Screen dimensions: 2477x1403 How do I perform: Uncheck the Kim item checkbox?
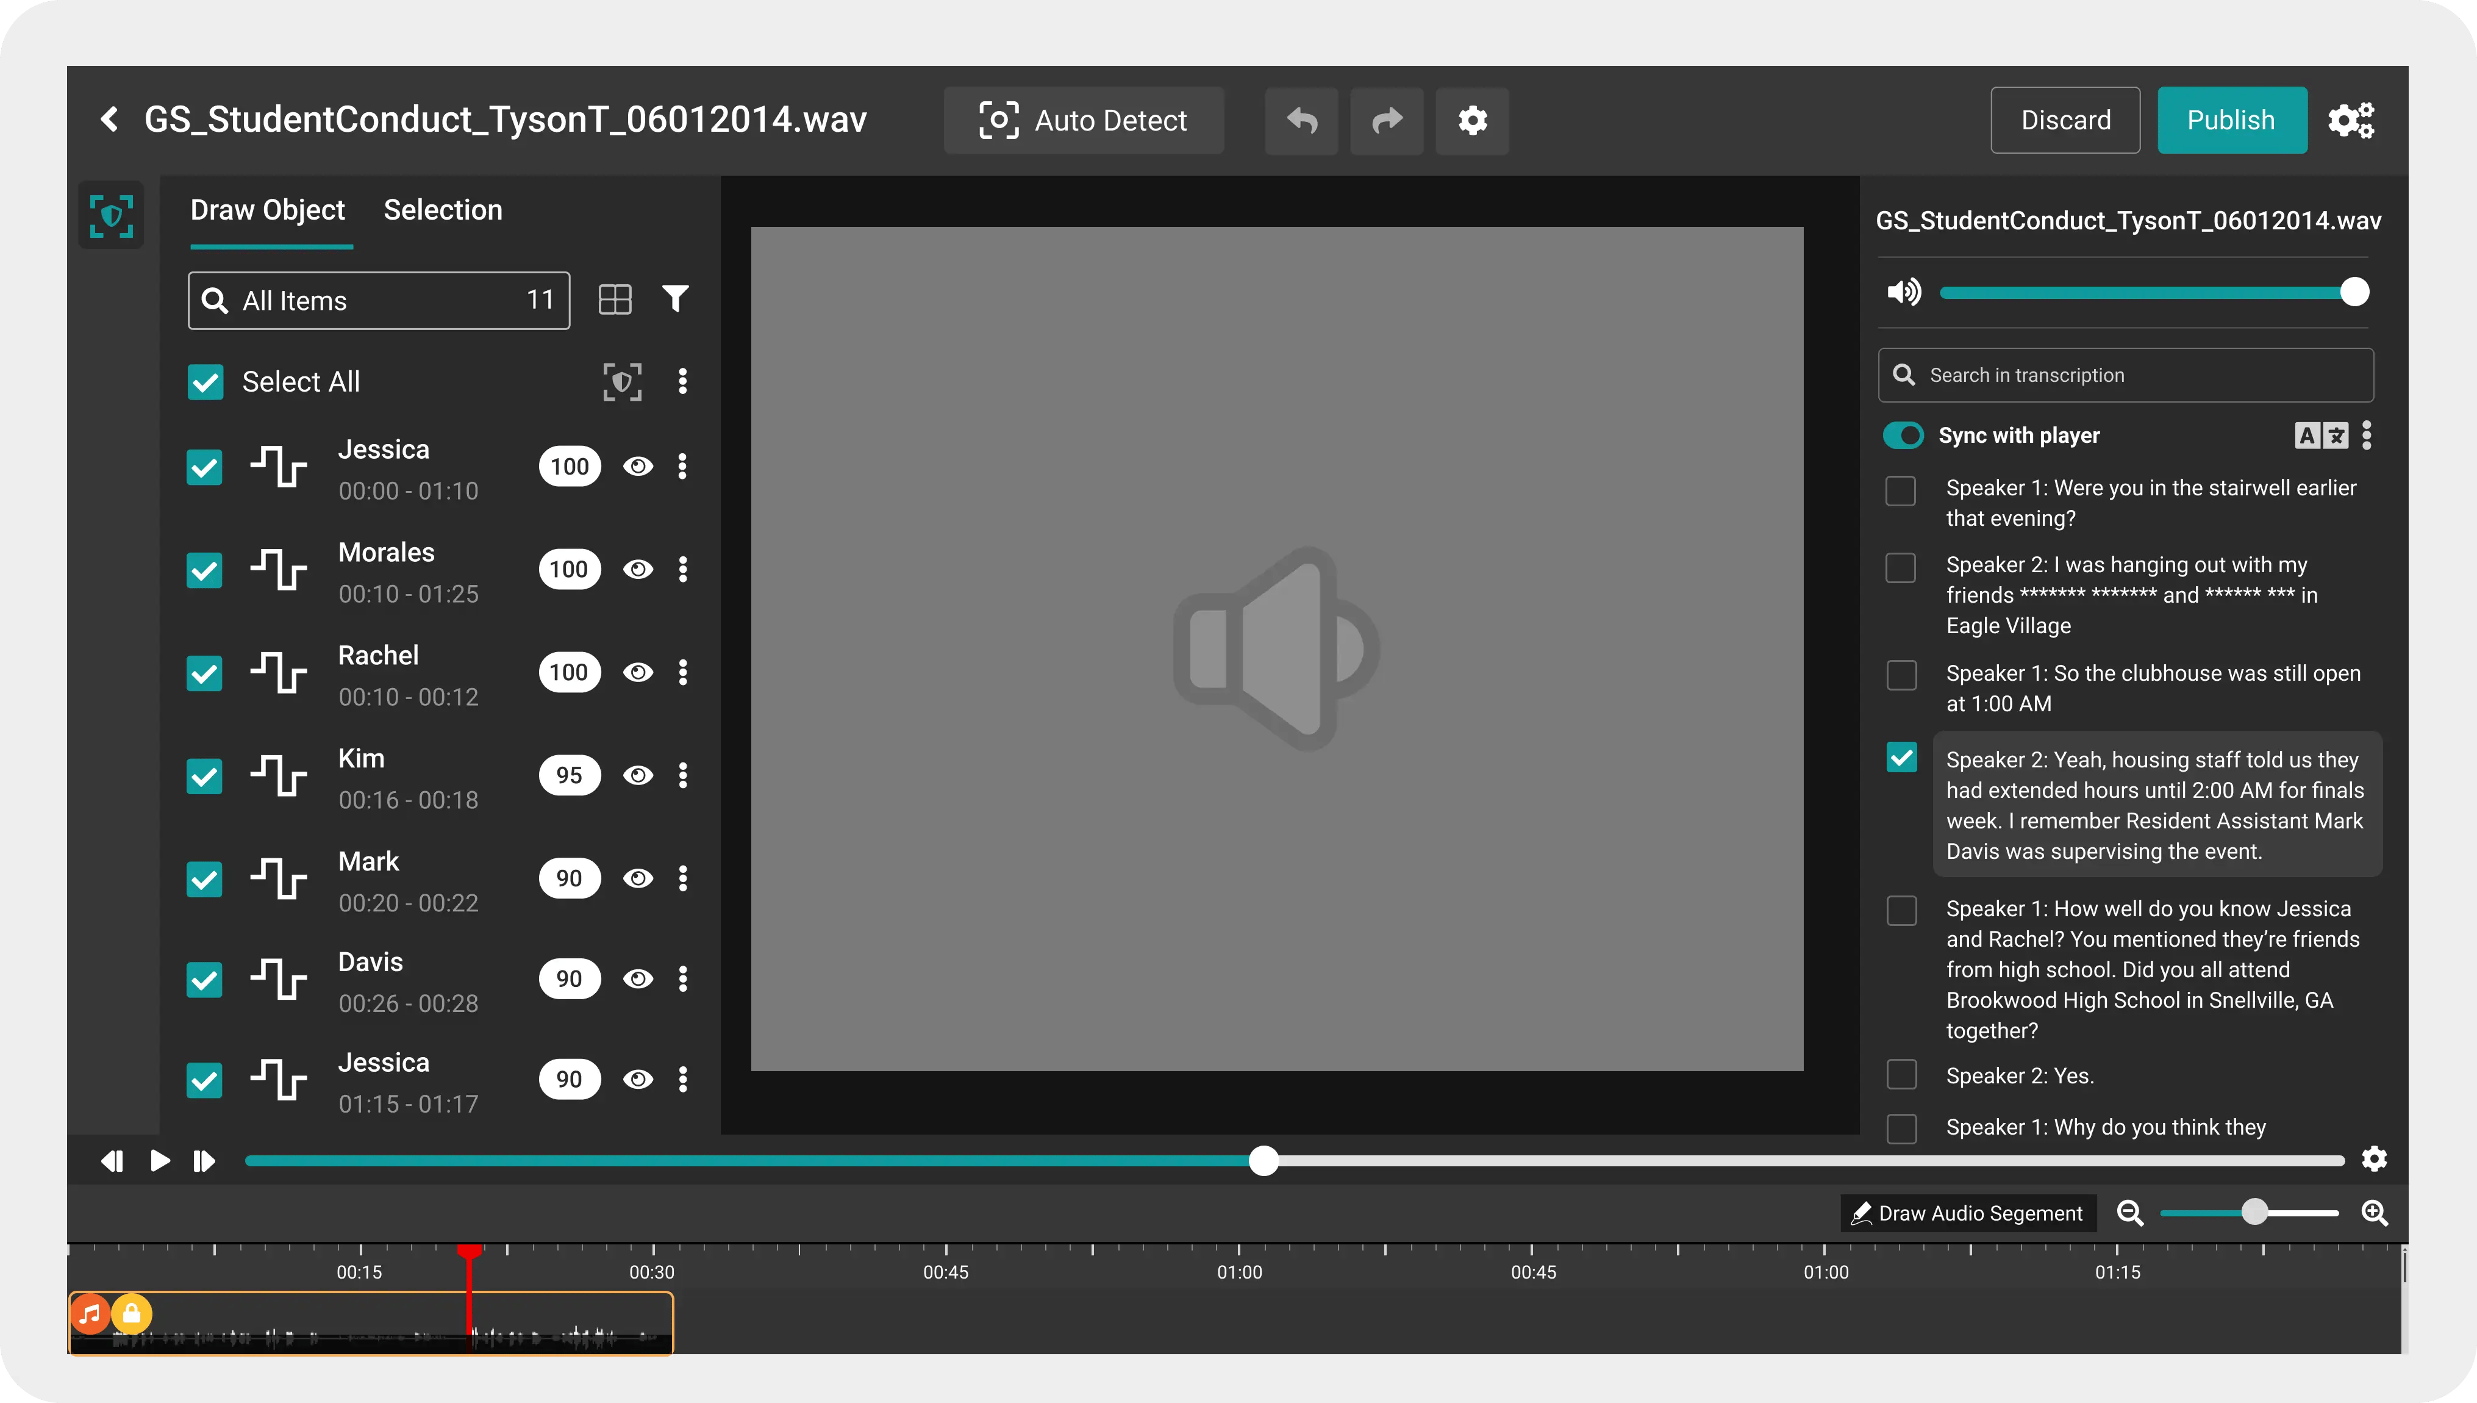(x=204, y=777)
